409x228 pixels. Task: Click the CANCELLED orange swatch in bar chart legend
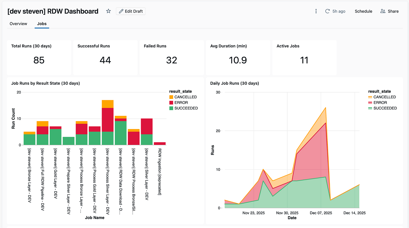(171, 97)
